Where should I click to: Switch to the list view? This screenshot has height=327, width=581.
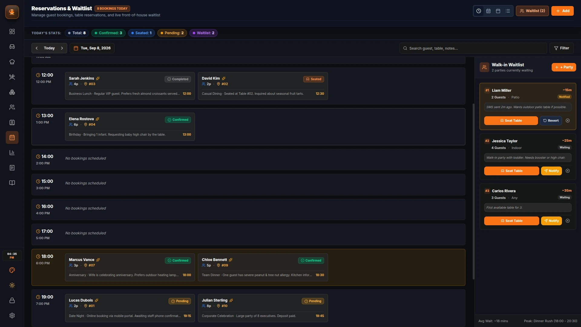508,11
